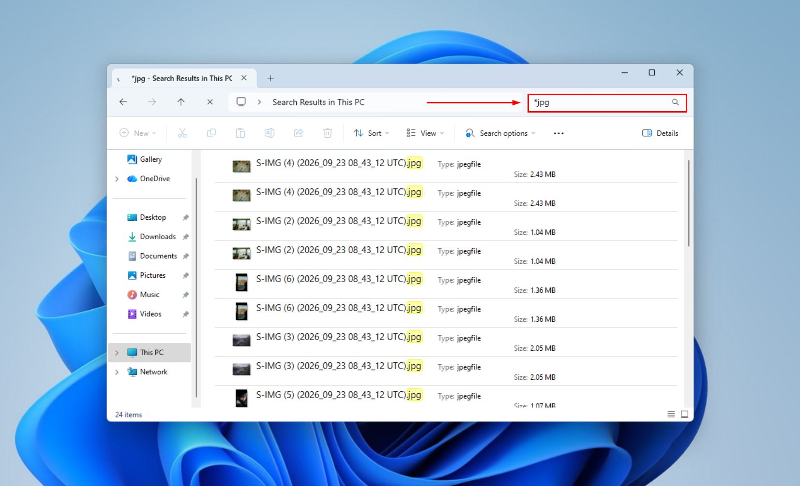Expand the This PC chevron in the sidebar

(x=117, y=353)
